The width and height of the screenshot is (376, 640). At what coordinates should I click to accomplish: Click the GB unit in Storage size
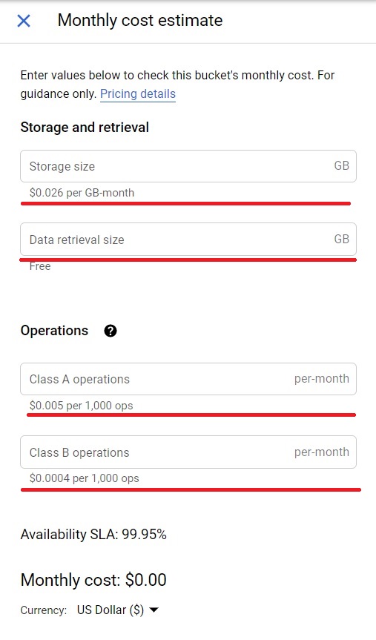[x=341, y=165]
